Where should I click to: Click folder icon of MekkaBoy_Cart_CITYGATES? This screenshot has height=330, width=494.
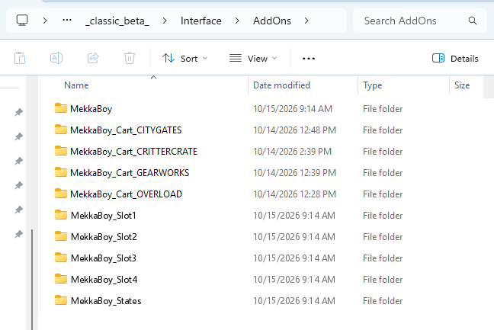pyautogui.click(x=61, y=130)
